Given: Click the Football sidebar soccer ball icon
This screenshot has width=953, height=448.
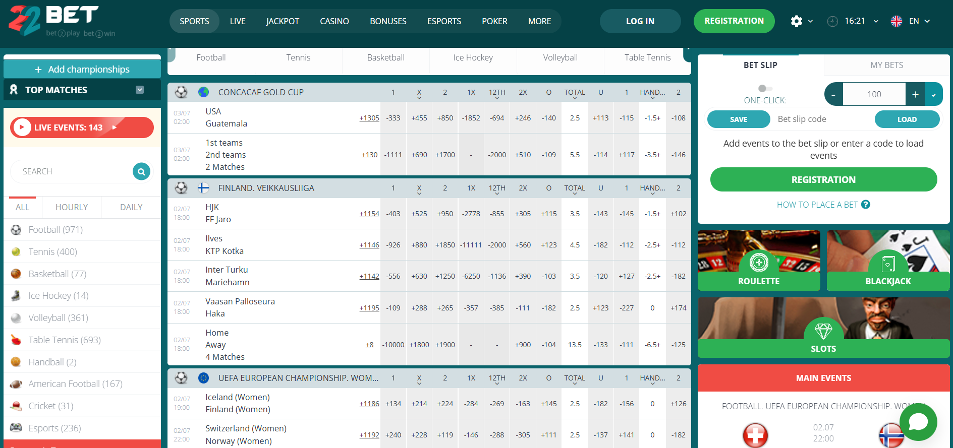Looking at the screenshot, I should click(x=16, y=230).
